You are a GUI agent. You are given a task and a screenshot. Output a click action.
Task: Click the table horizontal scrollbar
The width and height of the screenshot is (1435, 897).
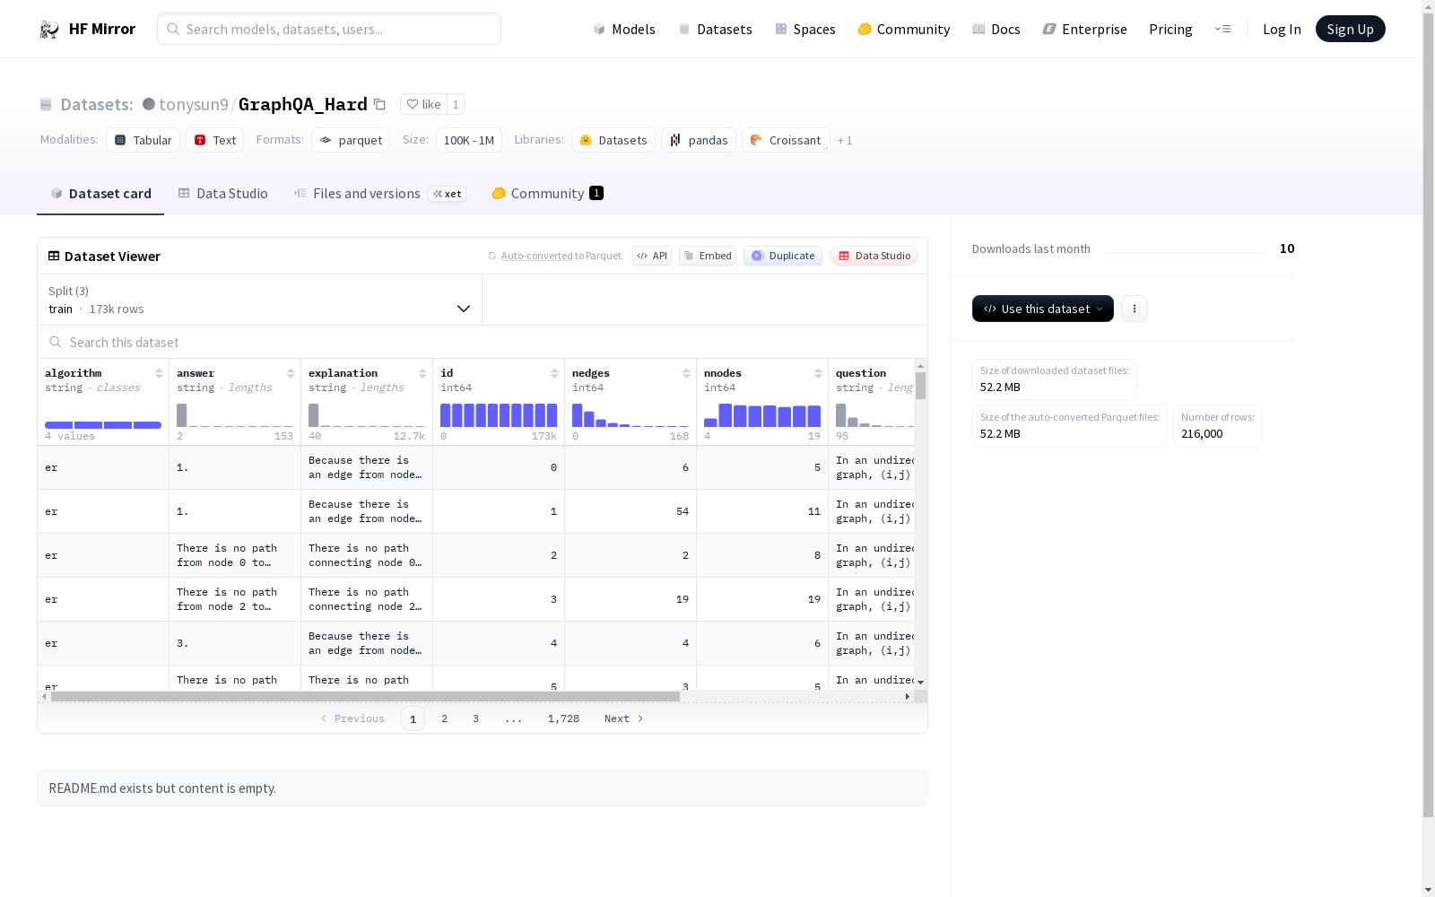coord(365,696)
